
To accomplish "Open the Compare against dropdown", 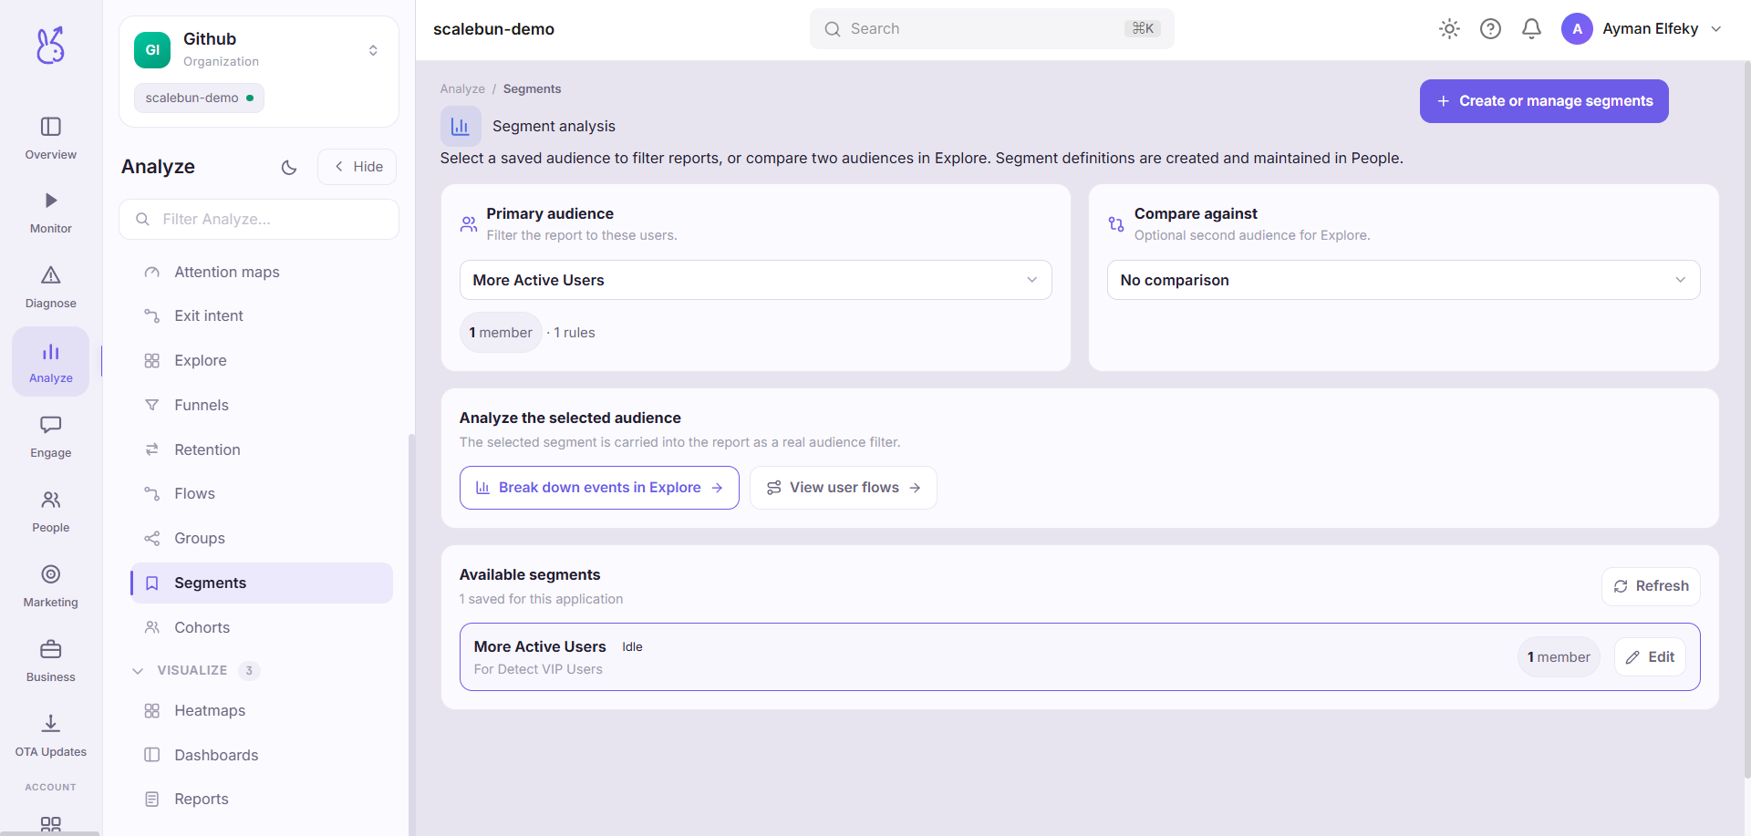I will [x=1404, y=280].
